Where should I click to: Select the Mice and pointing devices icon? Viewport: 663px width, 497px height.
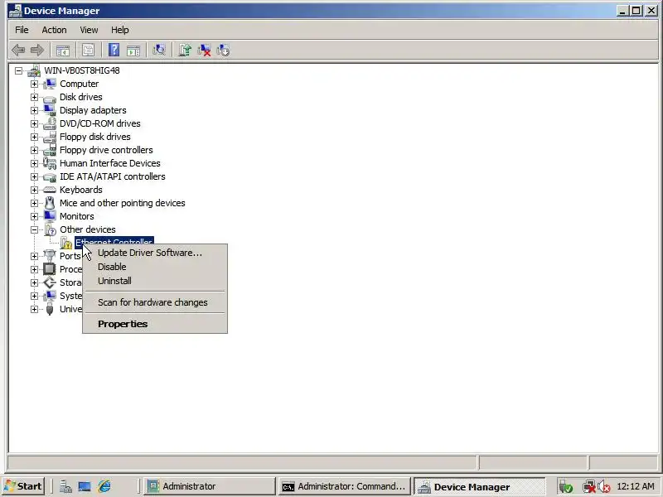[50, 203]
